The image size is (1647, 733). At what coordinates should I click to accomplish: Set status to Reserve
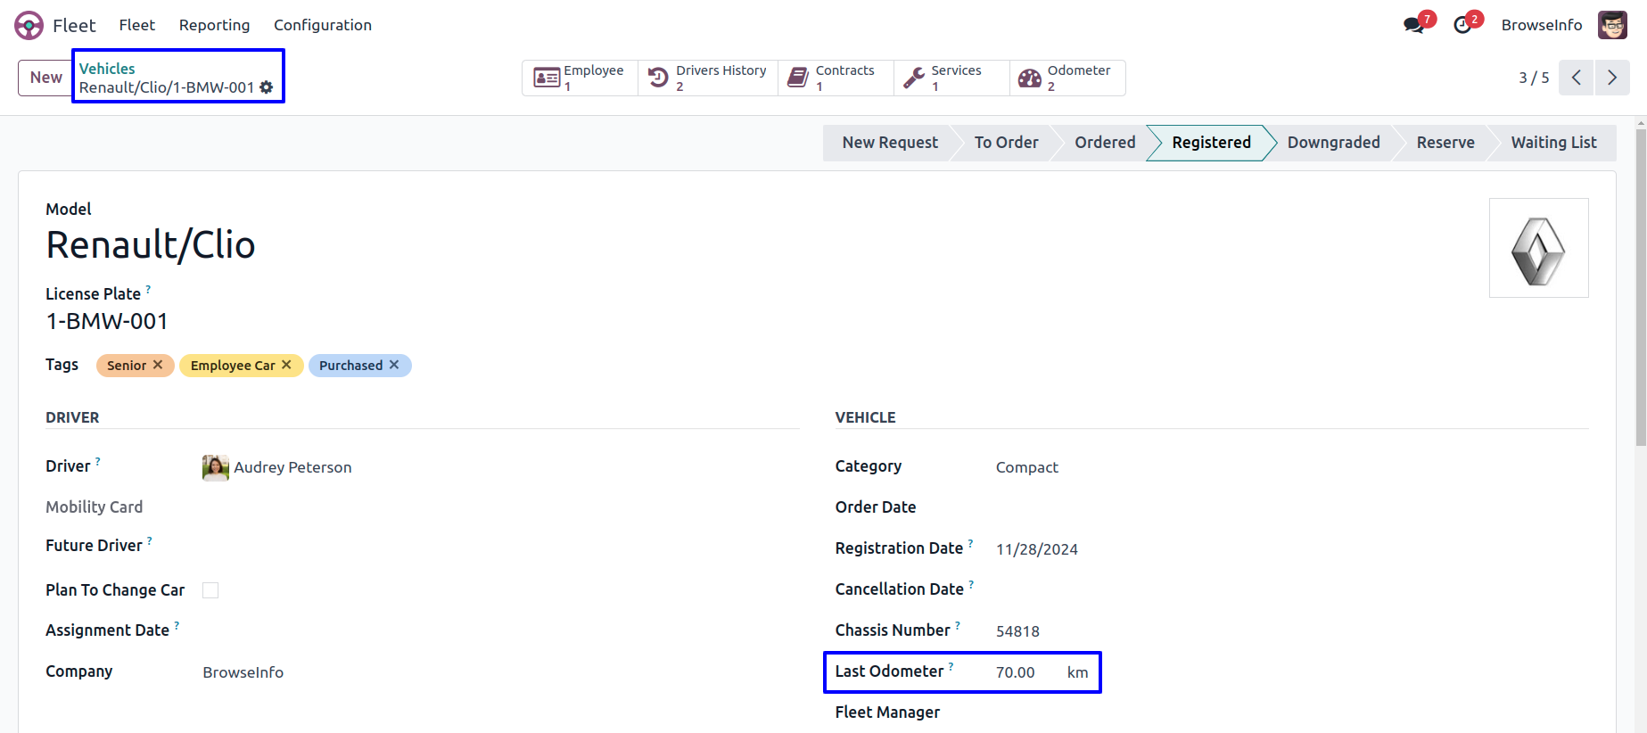coord(1445,143)
